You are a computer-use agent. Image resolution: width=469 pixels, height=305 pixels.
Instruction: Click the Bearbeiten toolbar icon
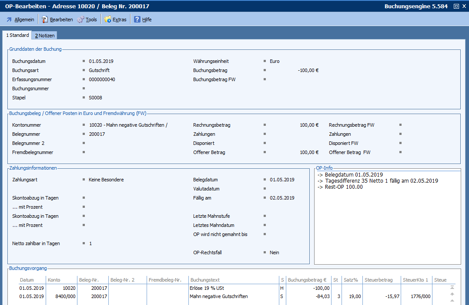[45, 20]
